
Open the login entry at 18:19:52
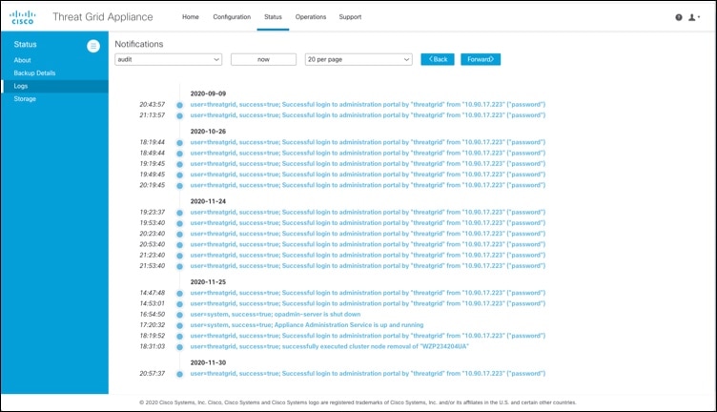(x=368, y=336)
